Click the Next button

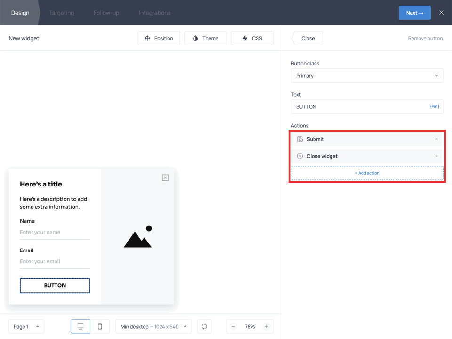coord(414,13)
